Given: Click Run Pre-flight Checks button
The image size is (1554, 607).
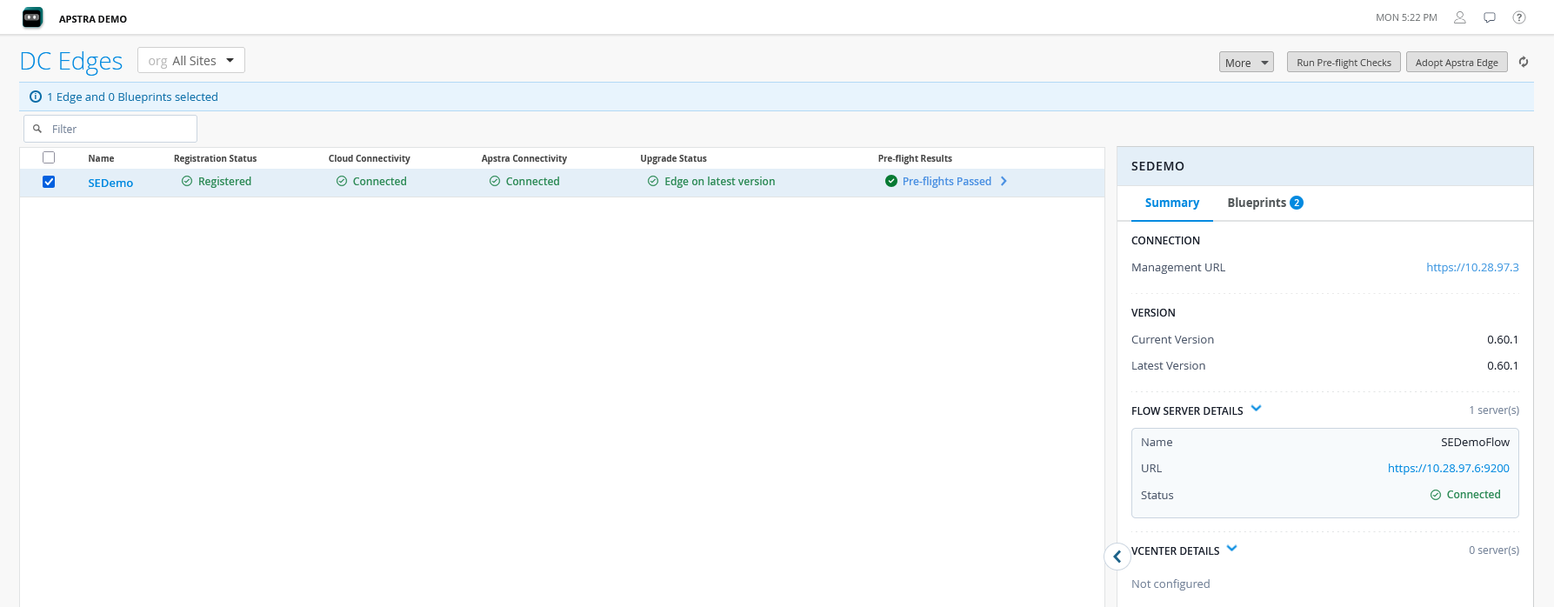Looking at the screenshot, I should (x=1344, y=62).
